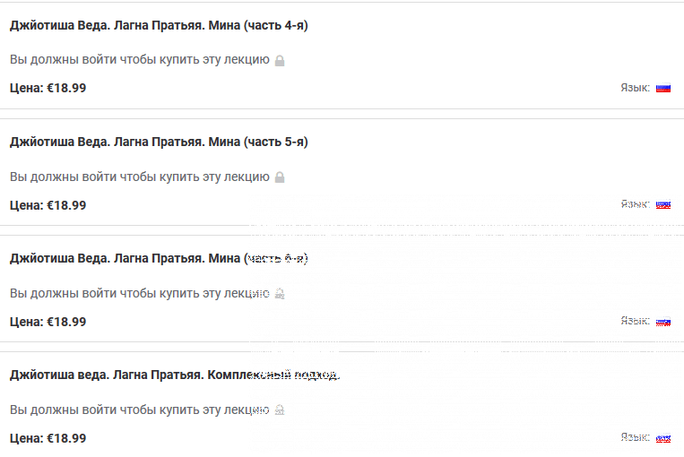684x457 pixels.
Task: Click the Russian flag for часть 4-я lecture
Action: 663,88
